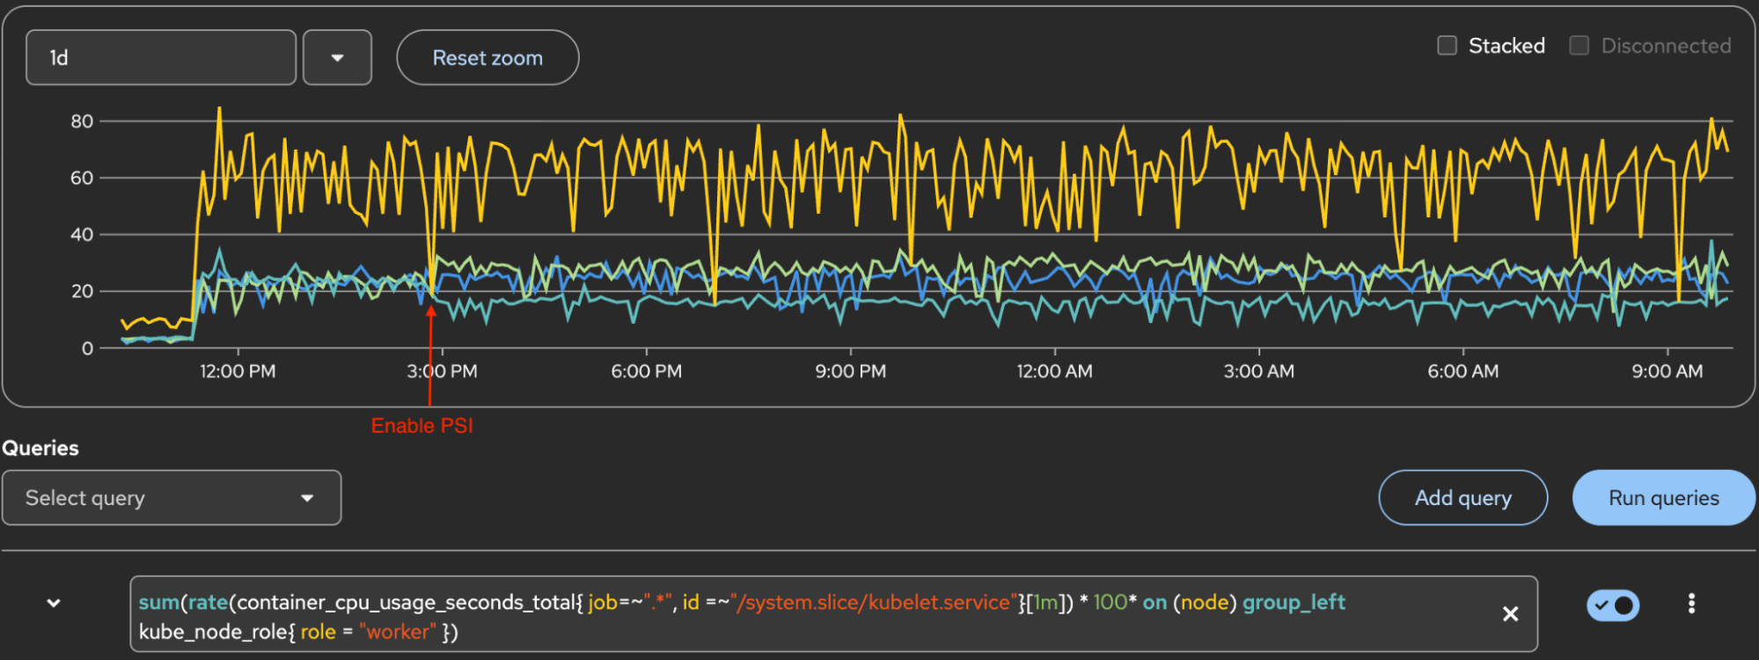The height and width of the screenshot is (660, 1759).
Task: Expand the Select query dropdown
Action: pyautogui.click(x=172, y=498)
